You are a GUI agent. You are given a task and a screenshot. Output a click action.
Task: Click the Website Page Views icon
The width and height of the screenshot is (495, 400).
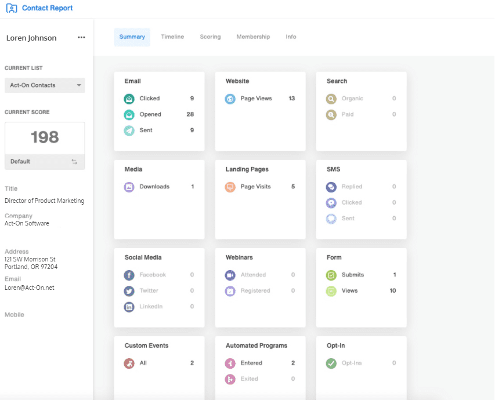(x=230, y=99)
